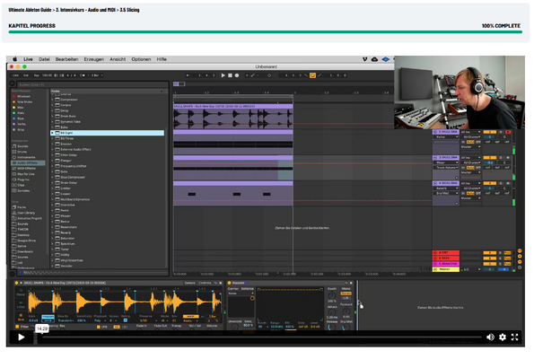
Task: Select the Plug-Ins category in browser
Action: tap(21, 179)
